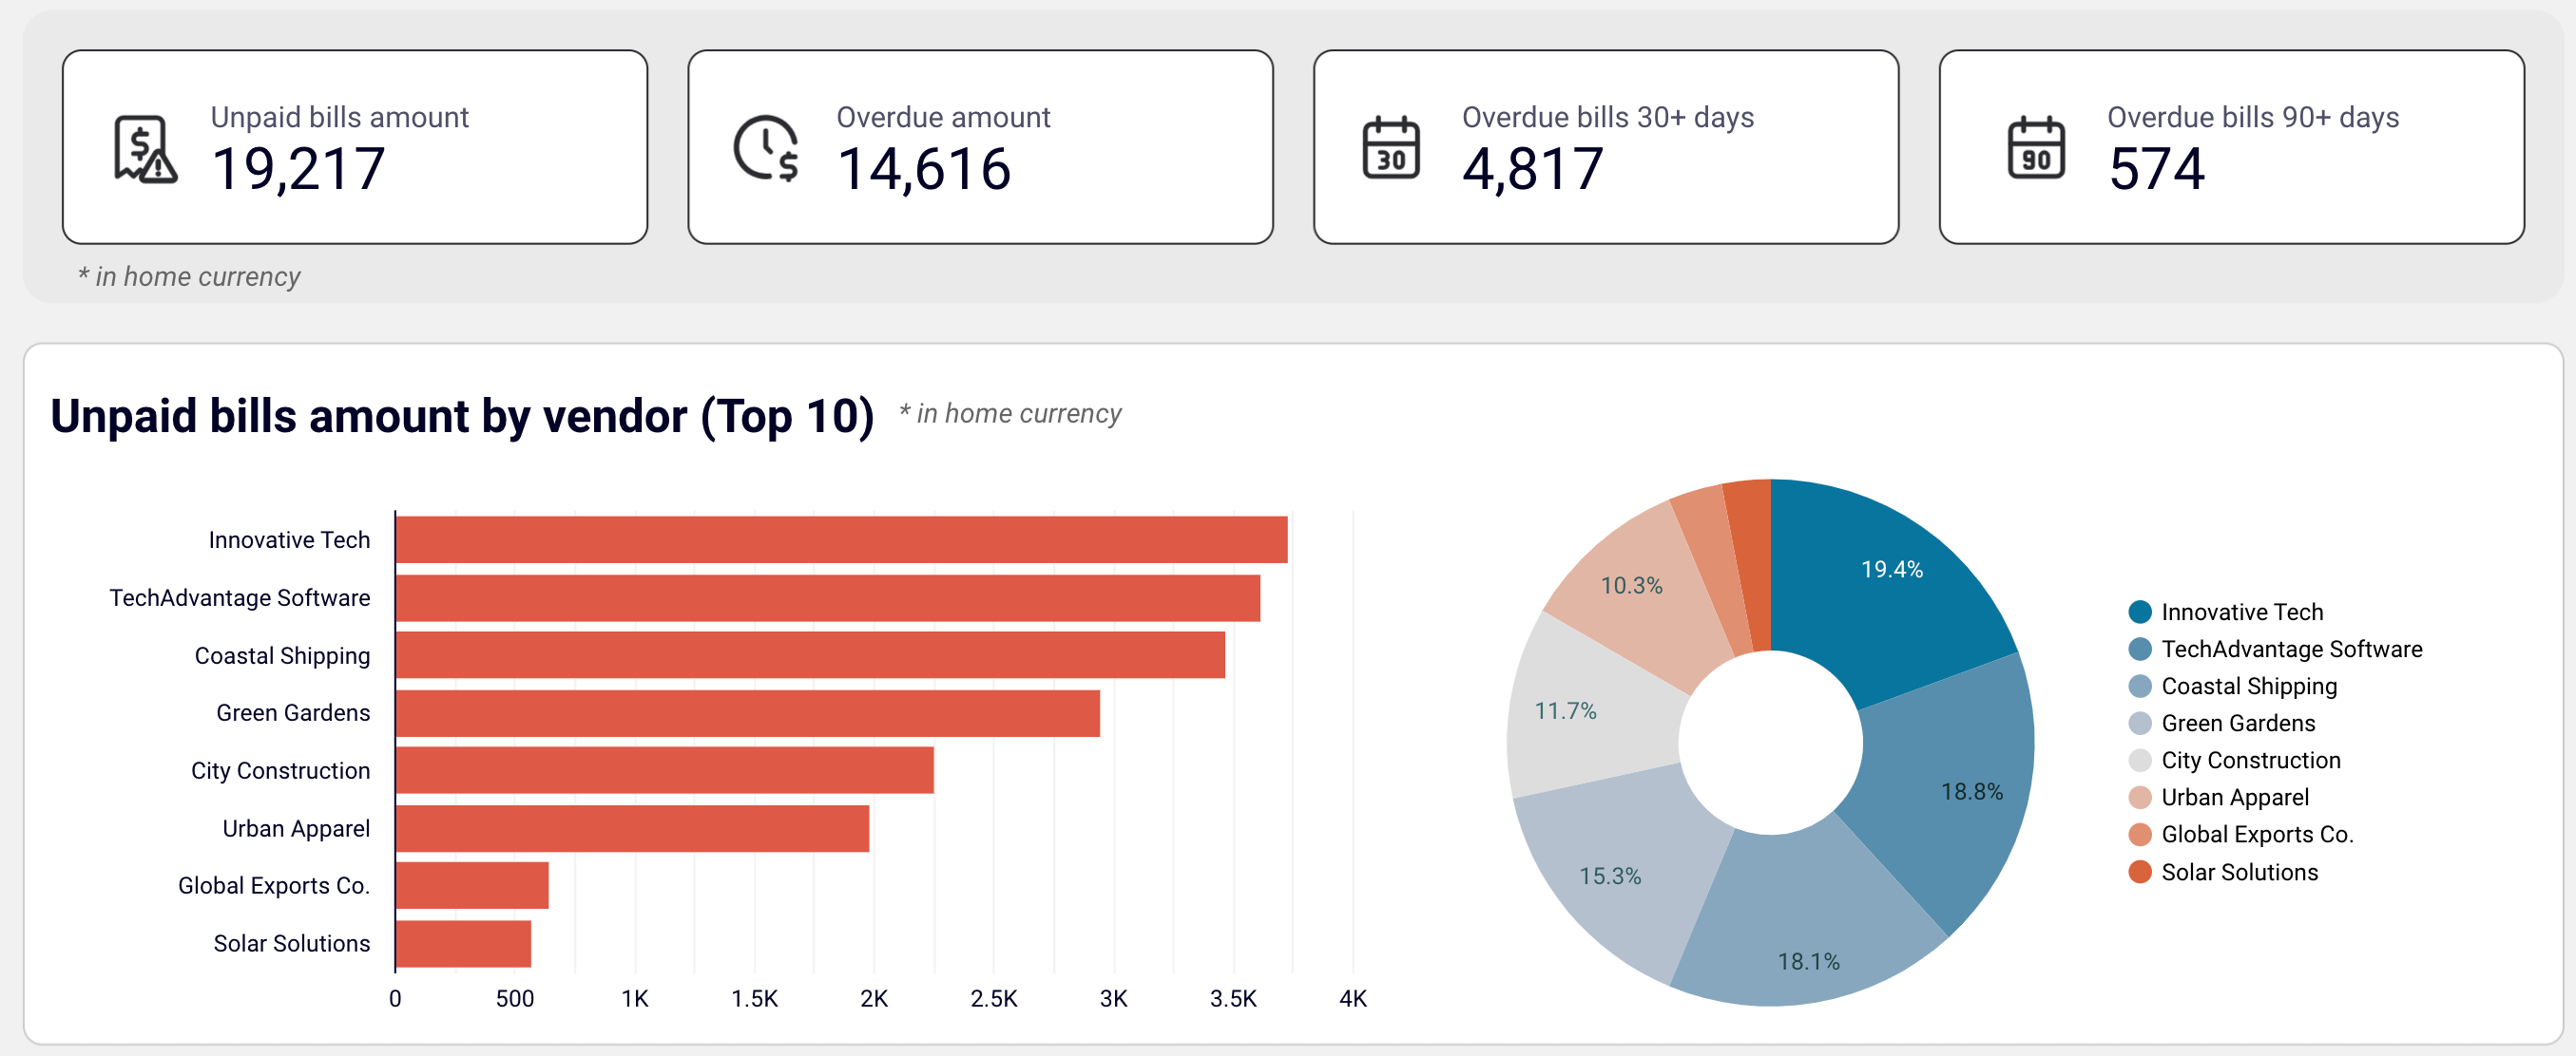
Task: Click the 2K axis tick label
Action: [874, 998]
